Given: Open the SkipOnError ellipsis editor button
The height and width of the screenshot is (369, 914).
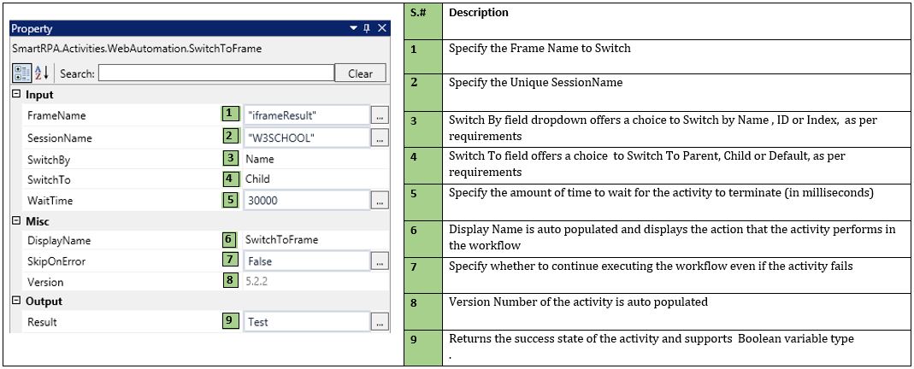Looking at the screenshot, I should tap(380, 261).
